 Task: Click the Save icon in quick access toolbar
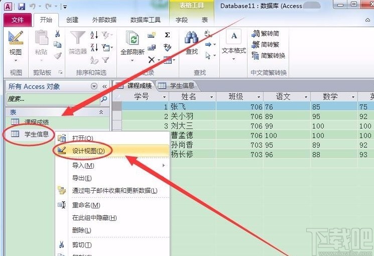[x=22, y=7]
